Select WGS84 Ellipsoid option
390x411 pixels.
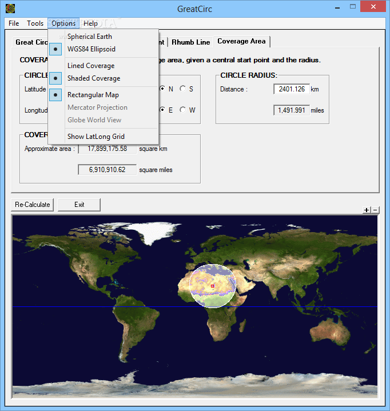(104, 49)
